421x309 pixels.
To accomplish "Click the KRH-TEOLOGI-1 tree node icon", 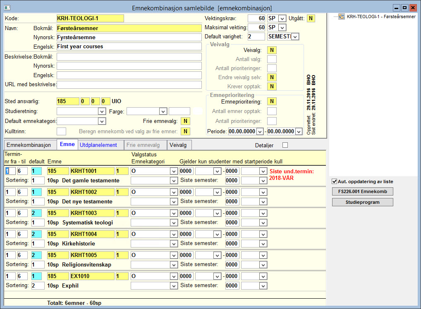I will [341, 17].
